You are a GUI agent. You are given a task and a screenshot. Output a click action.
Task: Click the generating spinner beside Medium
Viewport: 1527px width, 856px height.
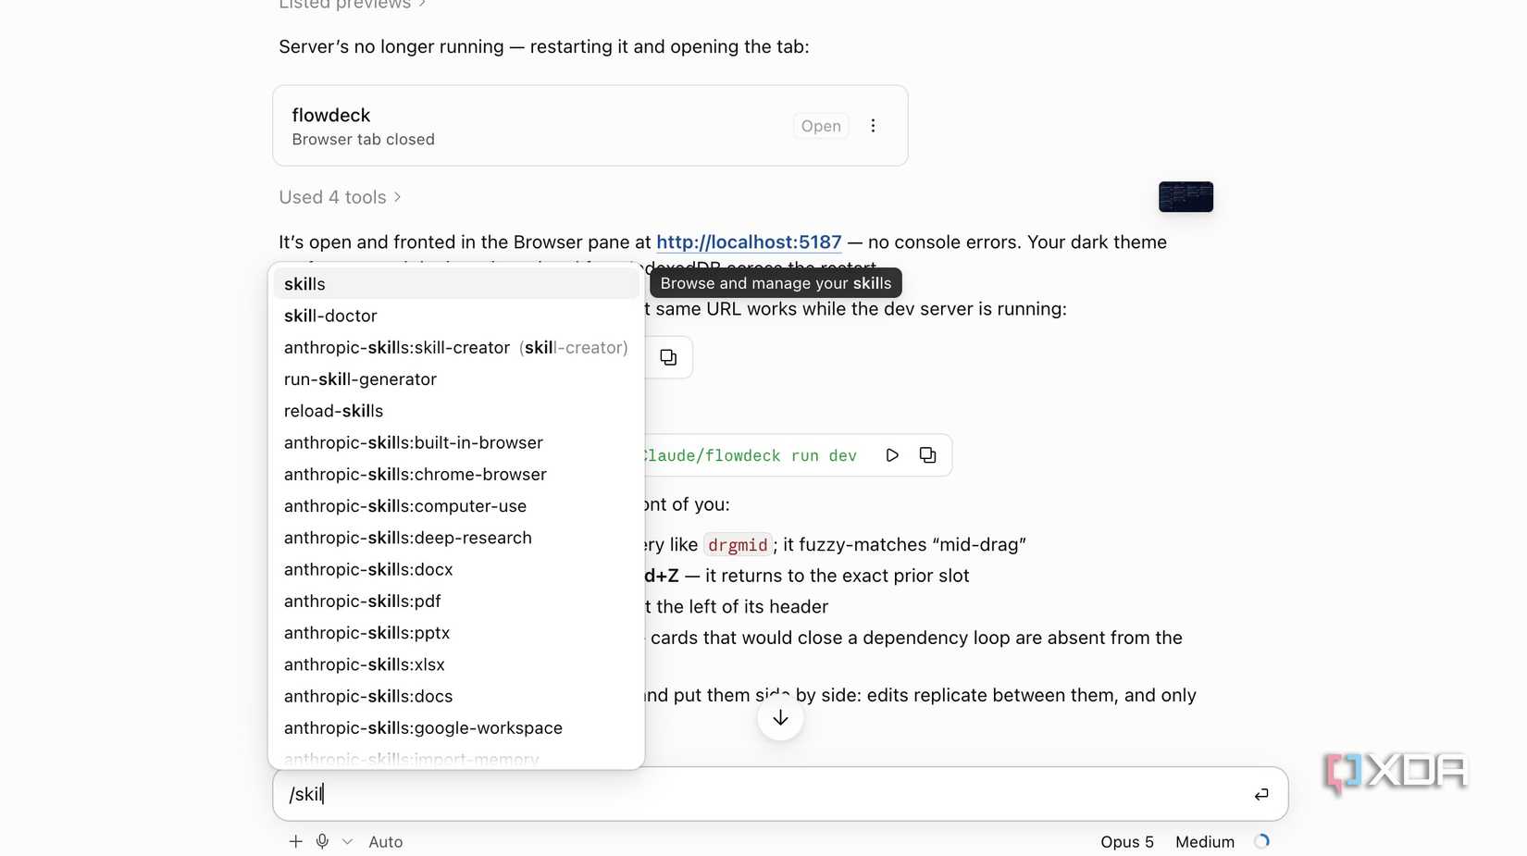pyautogui.click(x=1261, y=841)
